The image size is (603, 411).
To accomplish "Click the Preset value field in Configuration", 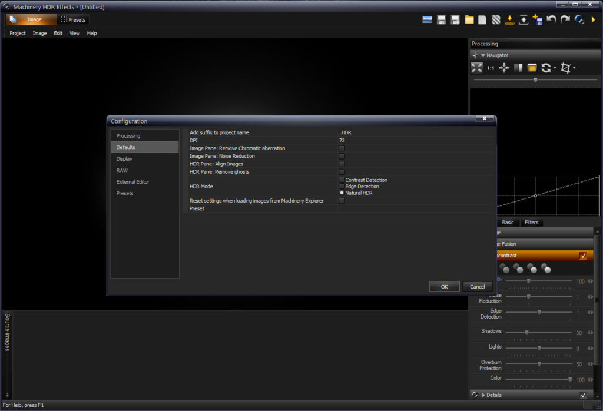I will (416, 209).
